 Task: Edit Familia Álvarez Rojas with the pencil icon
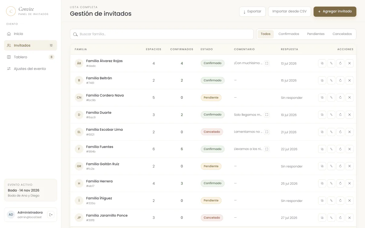pyautogui.click(x=331, y=63)
